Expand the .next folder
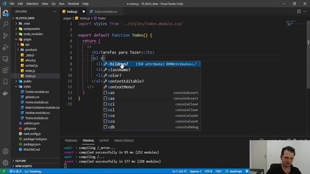 tap(35, 24)
